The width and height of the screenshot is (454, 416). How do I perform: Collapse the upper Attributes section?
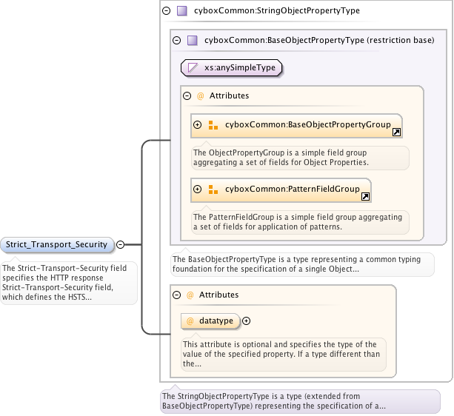[187, 95]
